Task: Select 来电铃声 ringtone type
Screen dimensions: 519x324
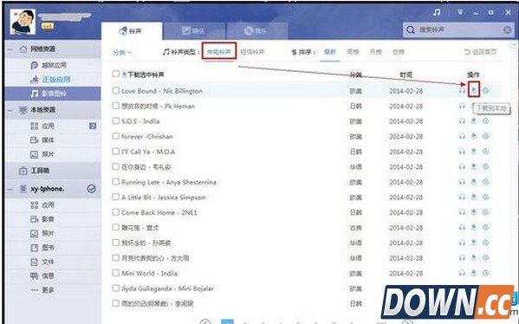Action: pos(219,52)
